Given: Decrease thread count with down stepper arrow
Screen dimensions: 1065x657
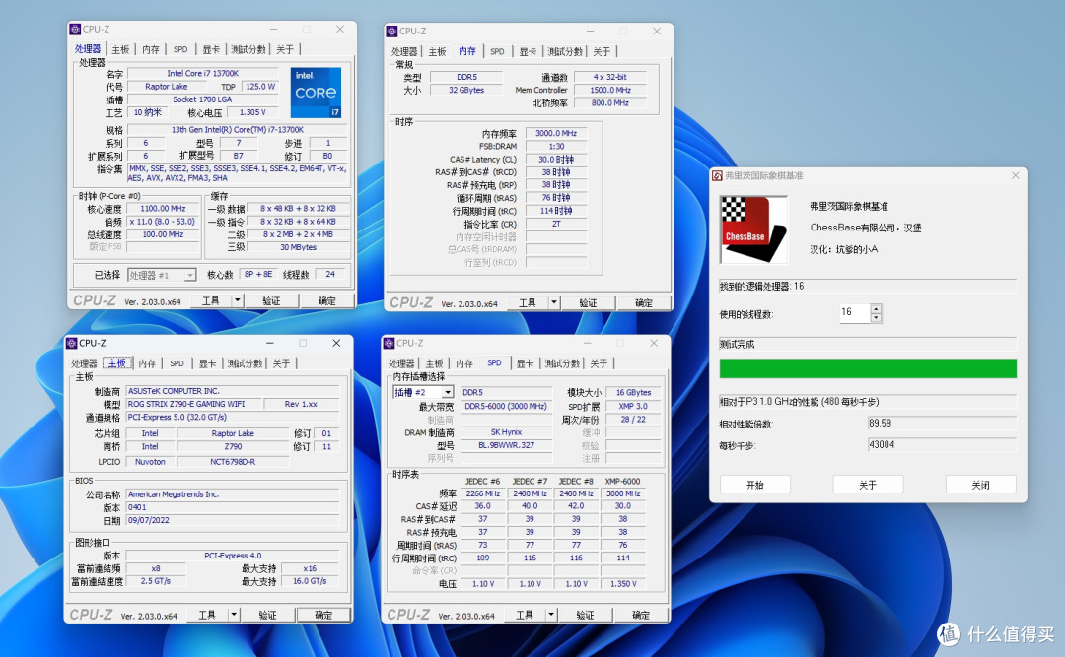Looking at the screenshot, I should click(x=877, y=317).
